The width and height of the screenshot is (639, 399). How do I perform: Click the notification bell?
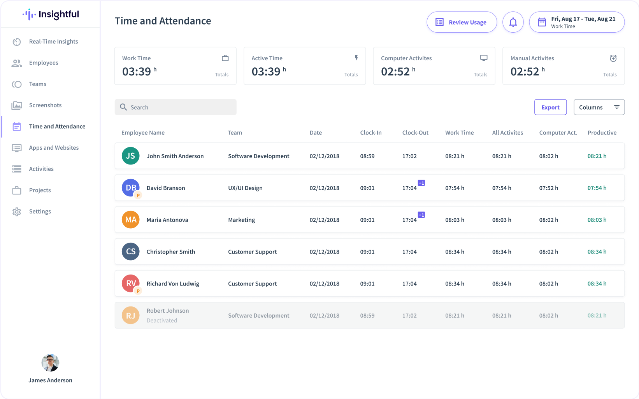pos(513,22)
